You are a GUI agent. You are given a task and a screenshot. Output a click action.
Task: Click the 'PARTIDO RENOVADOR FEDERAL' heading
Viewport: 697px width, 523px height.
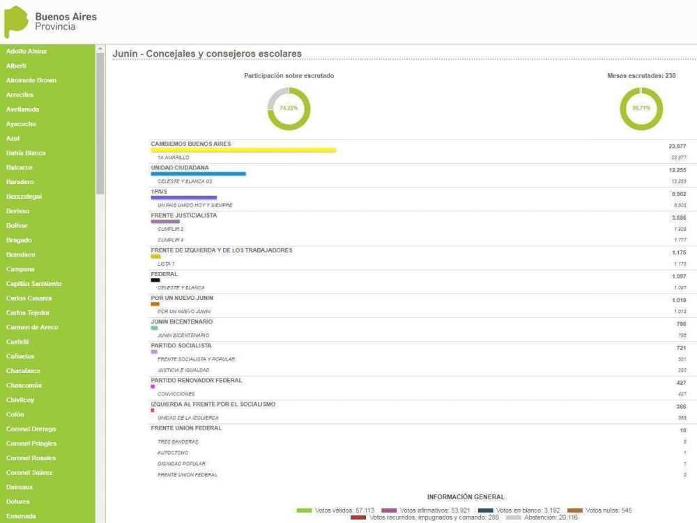coord(196,381)
